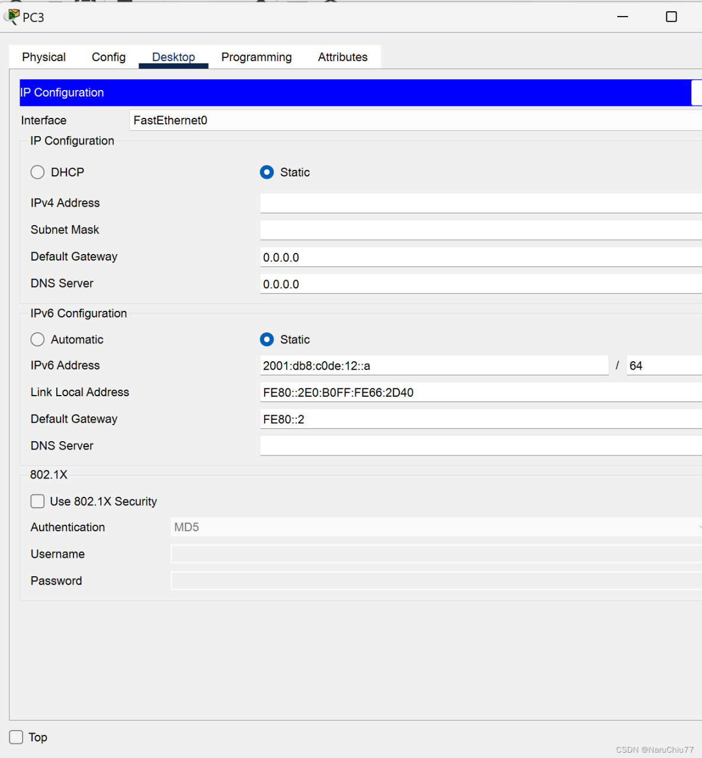Image resolution: width=702 pixels, height=758 pixels.
Task: Switch to the Physical tab
Action: [44, 57]
